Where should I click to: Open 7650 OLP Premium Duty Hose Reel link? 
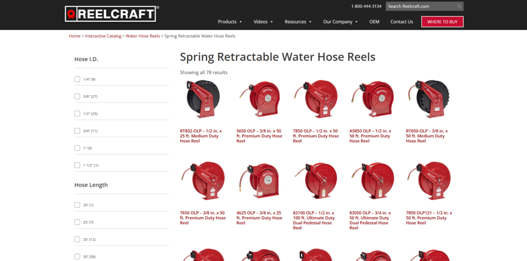click(203, 218)
